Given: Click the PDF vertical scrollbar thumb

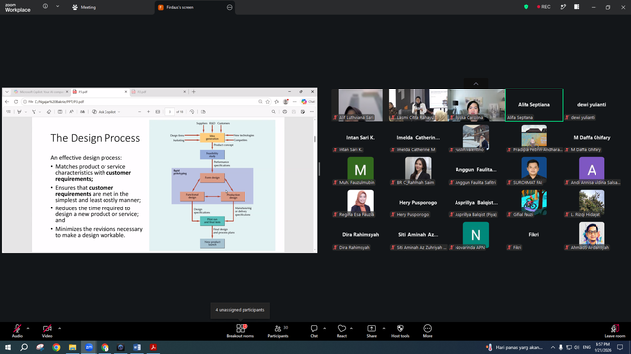Looking at the screenshot, I should (x=315, y=139).
